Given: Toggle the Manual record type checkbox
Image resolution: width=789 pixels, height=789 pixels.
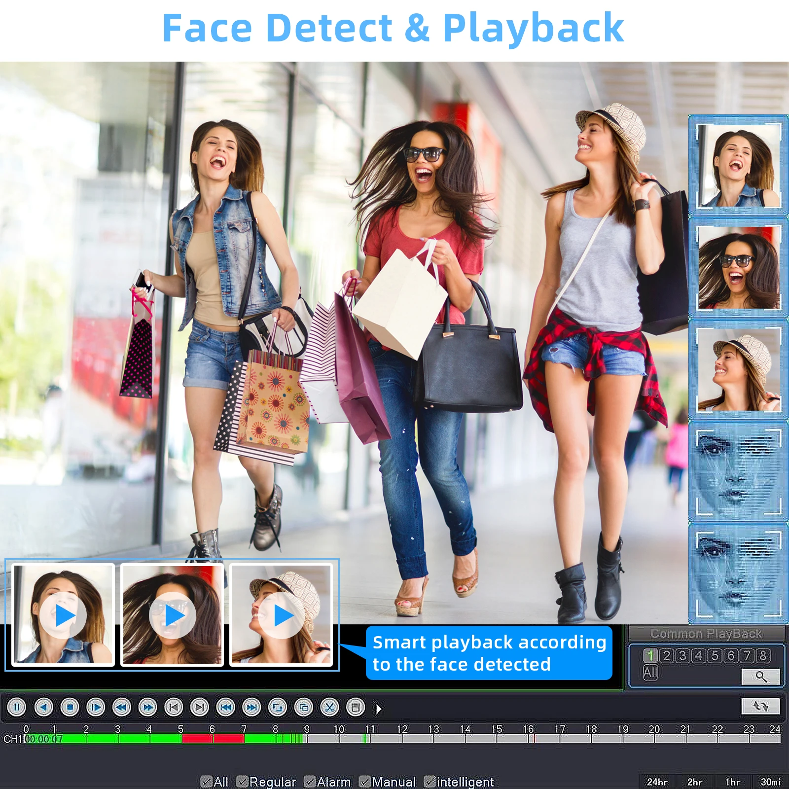Looking at the screenshot, I should pyautogui.click(x=364, y=782).
